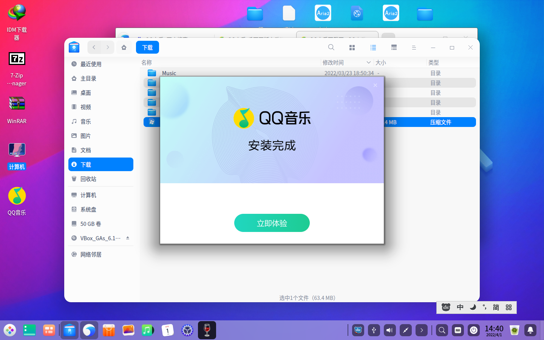Screen dimensions: 544x340
Task: Open the orange workspace dock icon
Action: pos(49,330)
